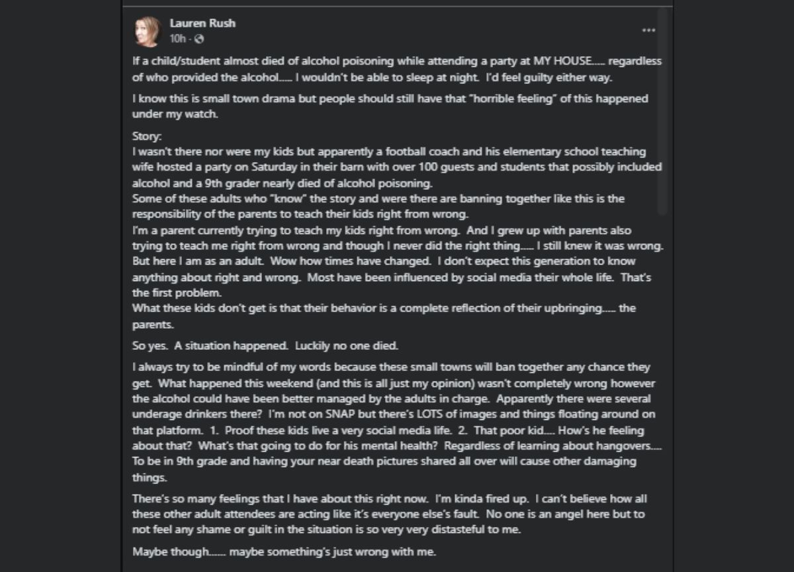Click the vertical scrollbar beside the post
Screen dimensions: 794x572
(x=661, y=112)
